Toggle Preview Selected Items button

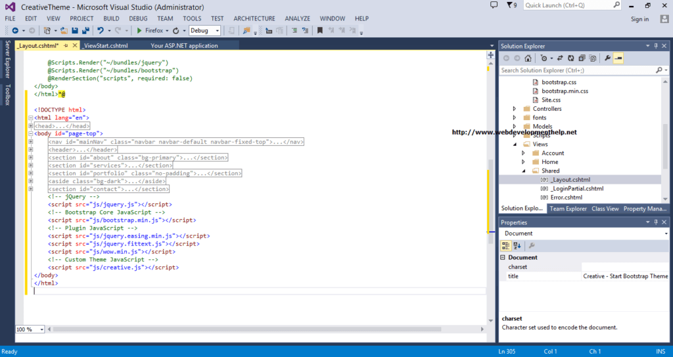(618, 58)
